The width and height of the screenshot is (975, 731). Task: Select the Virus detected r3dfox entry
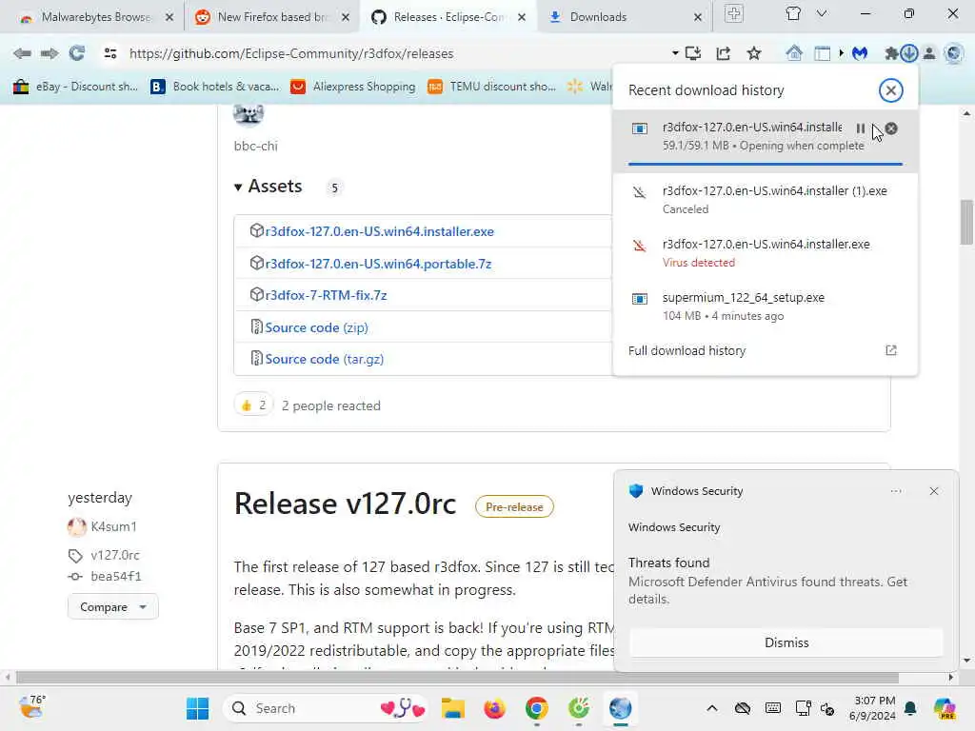(x=765, y=253)
